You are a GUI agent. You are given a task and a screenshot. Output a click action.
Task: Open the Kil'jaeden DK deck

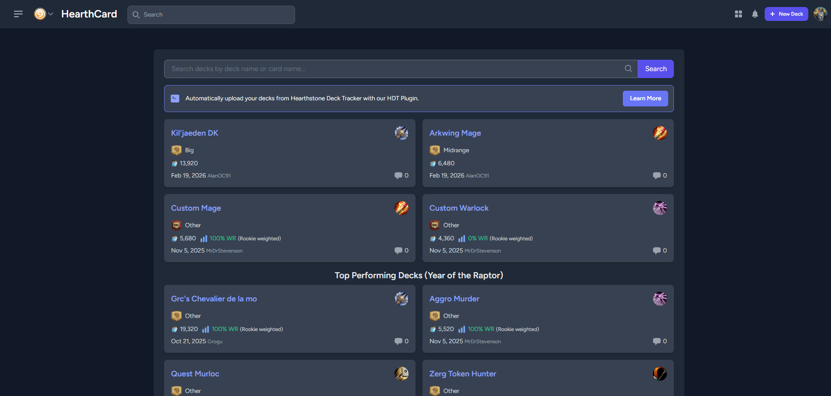tap(195, 133)
